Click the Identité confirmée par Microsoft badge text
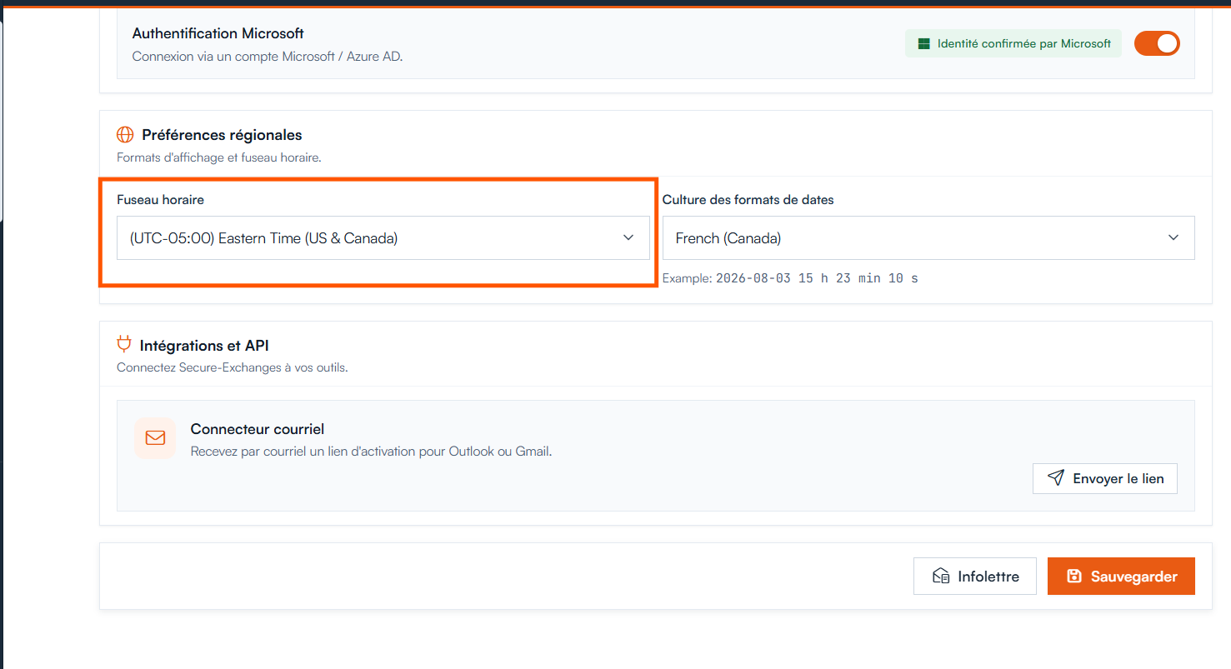 pyautogui.click(x=1024, y=44)
